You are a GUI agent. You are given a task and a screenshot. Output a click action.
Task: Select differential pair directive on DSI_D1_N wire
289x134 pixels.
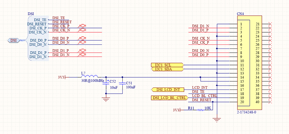[x=82, y=55]
